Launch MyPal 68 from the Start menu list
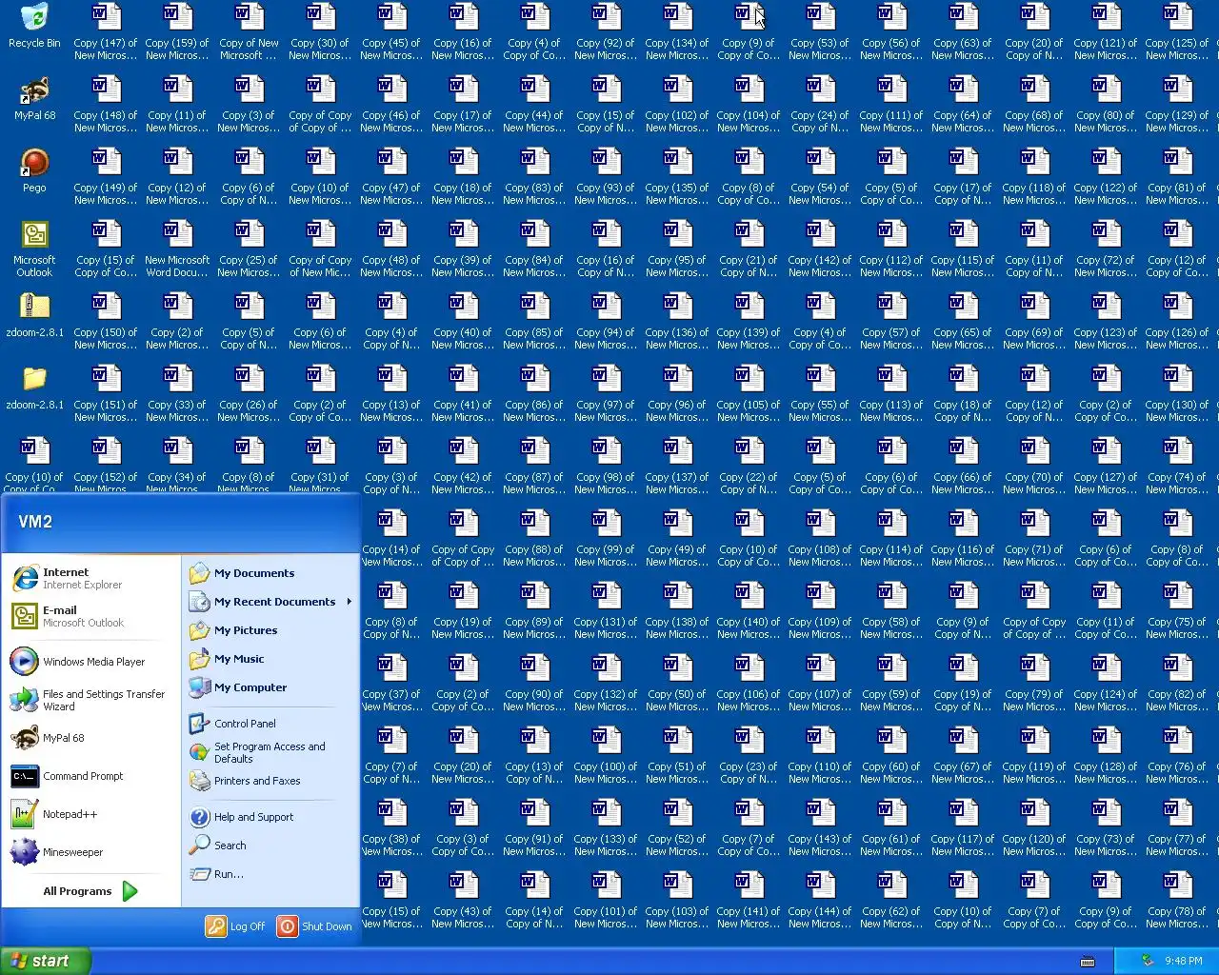Screen dimensions: 1219x975 (x=91, y=738)
